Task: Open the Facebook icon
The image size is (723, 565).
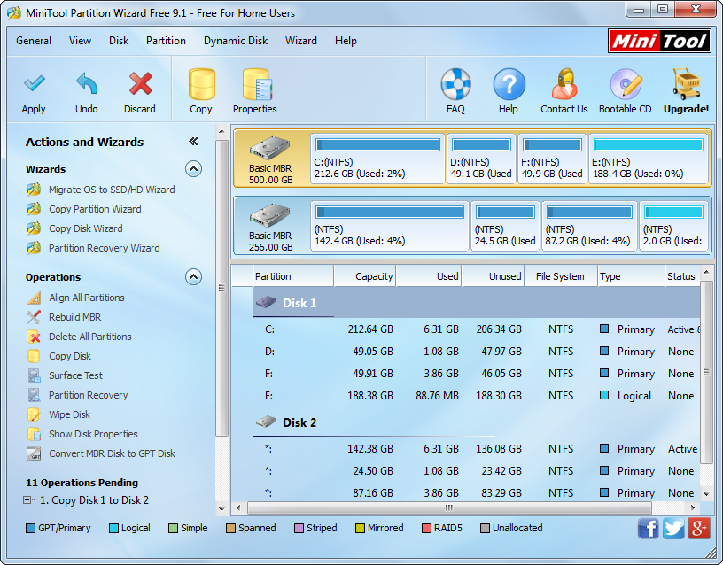Action: 649,528
